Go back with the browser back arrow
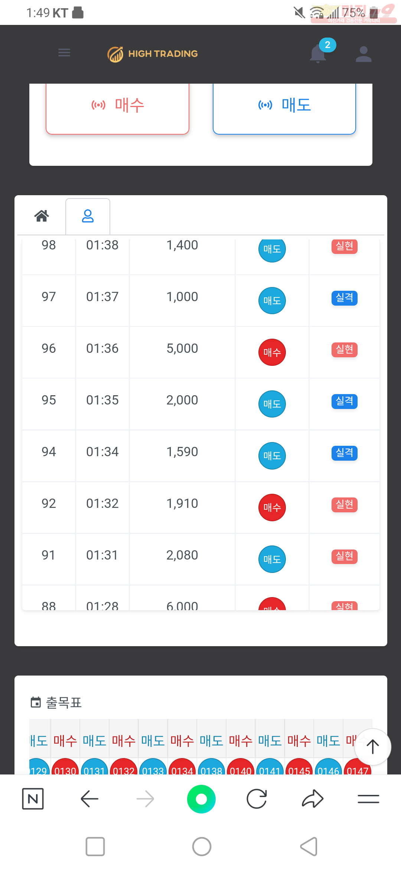The image size is (401, 870). (89, 799)
